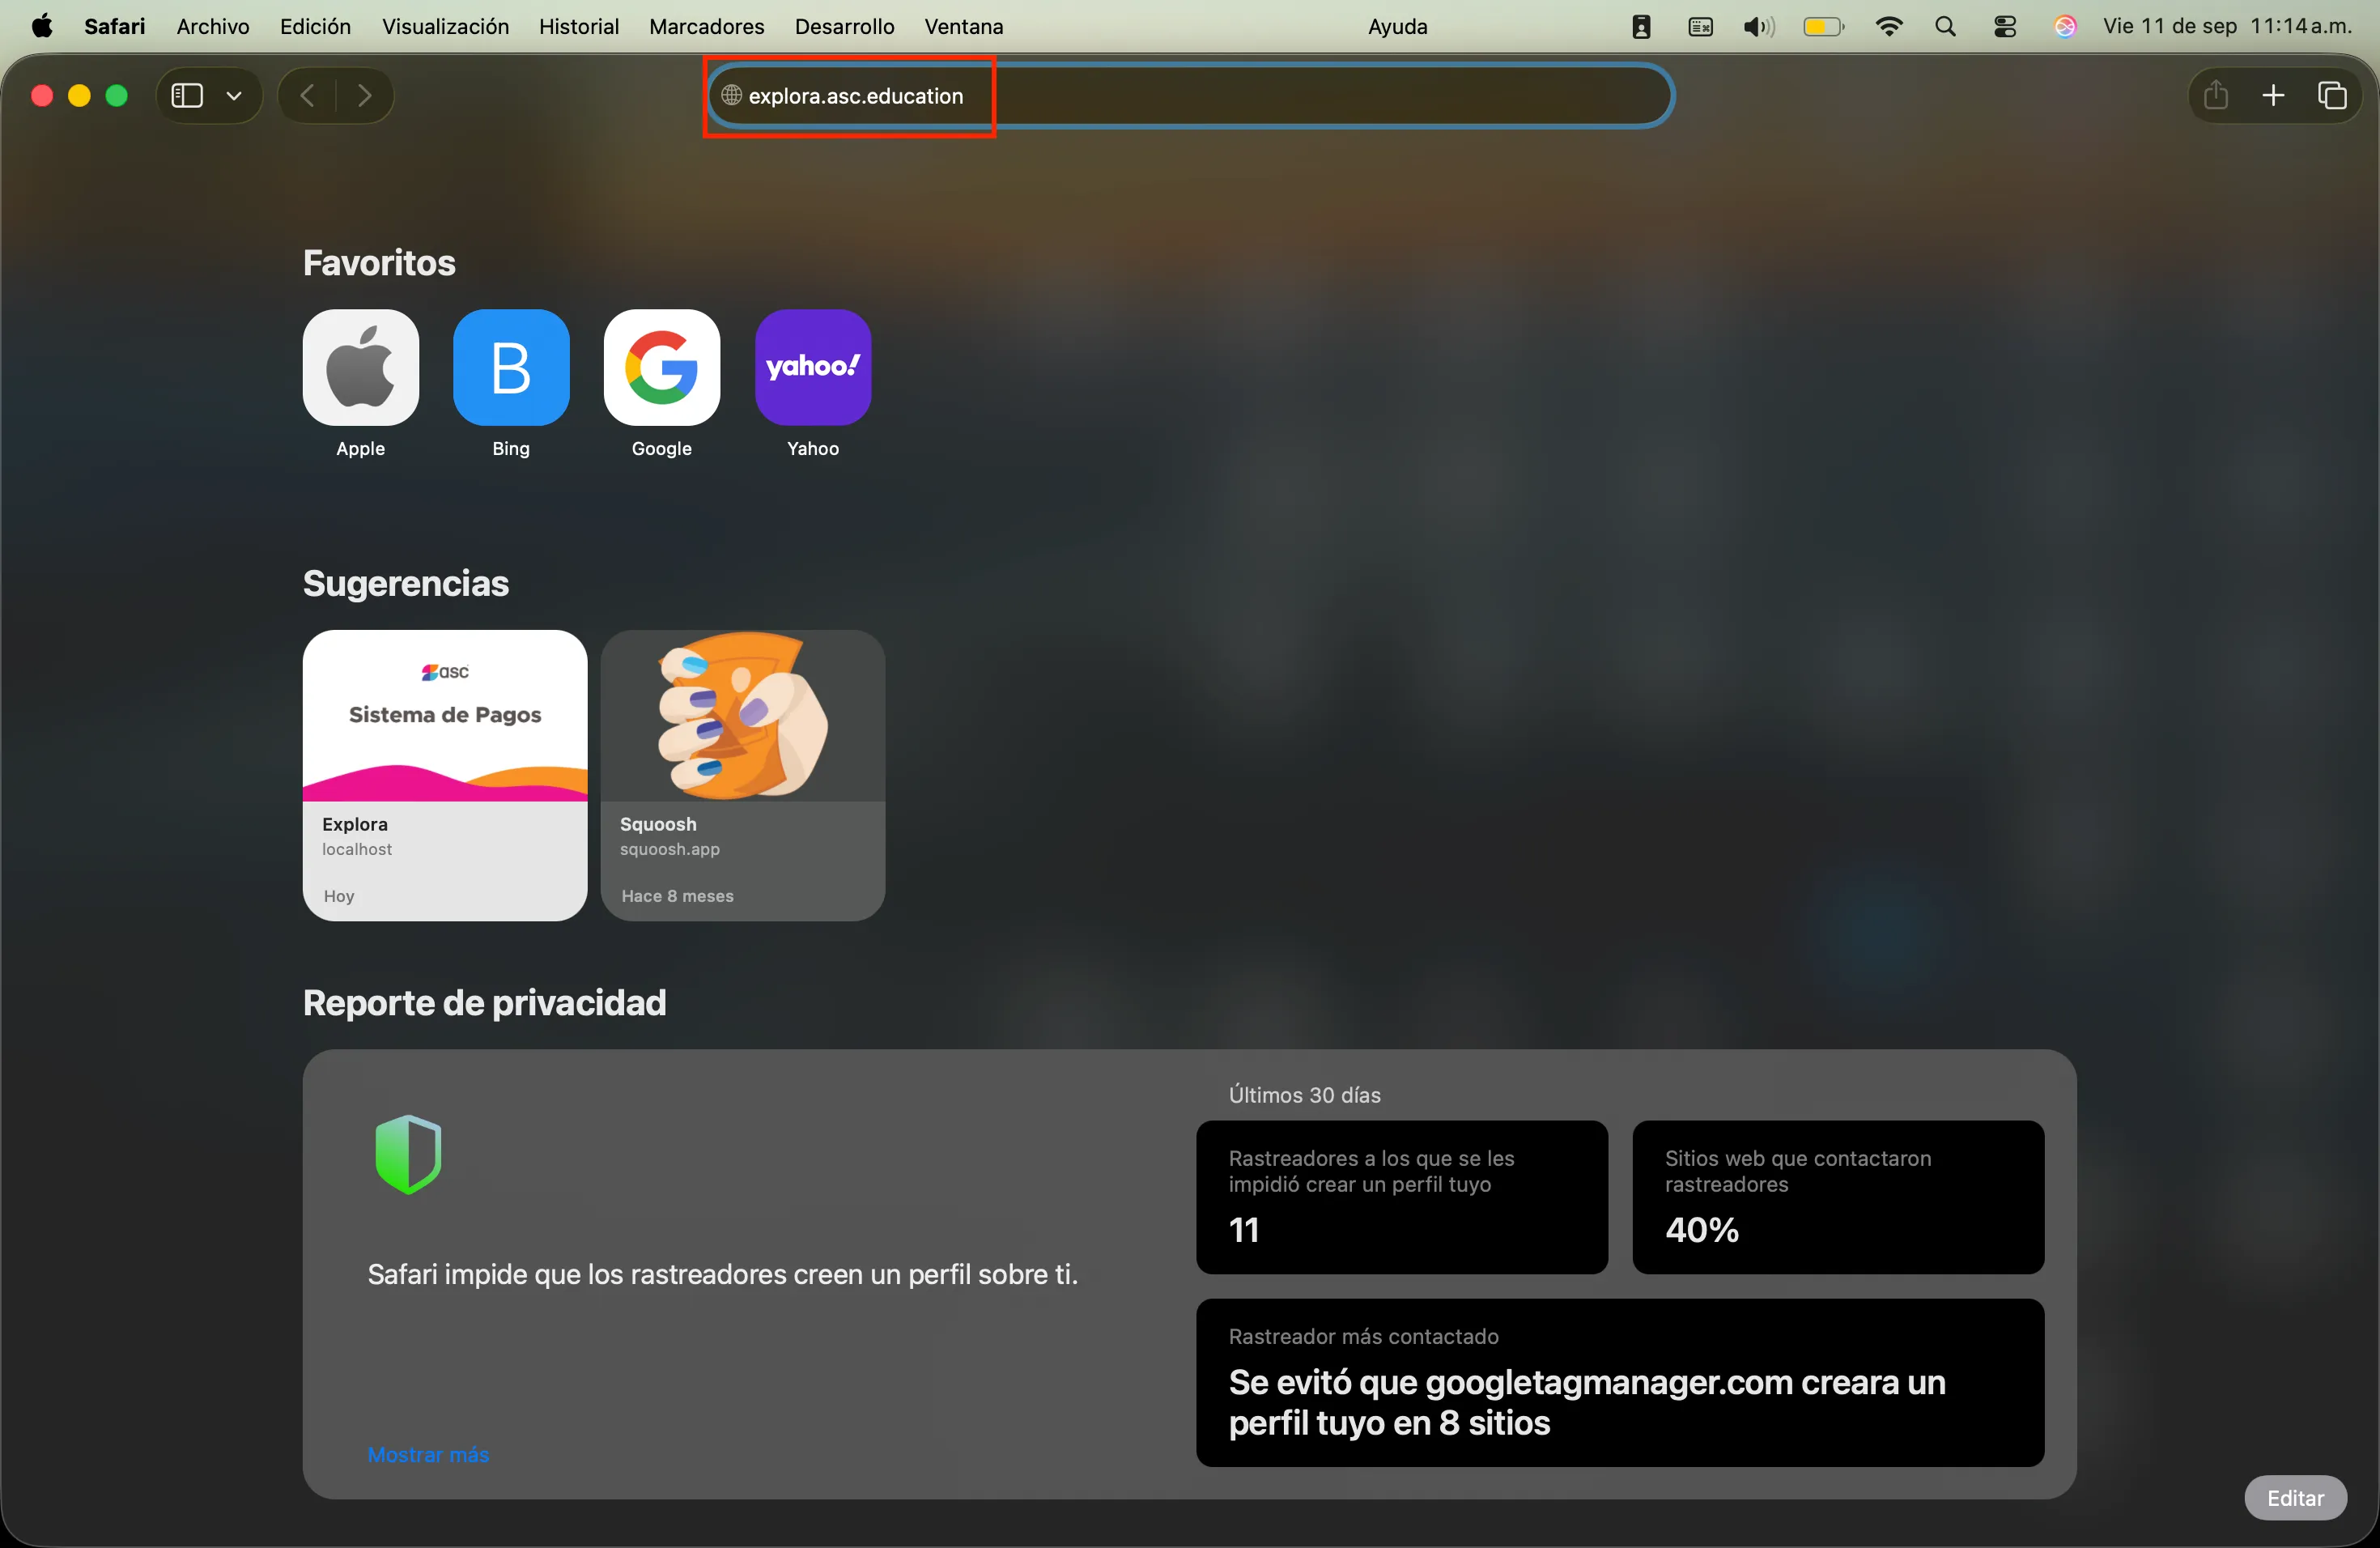
Task: Open the Desarrollo menu
Action: coord(844,26)
